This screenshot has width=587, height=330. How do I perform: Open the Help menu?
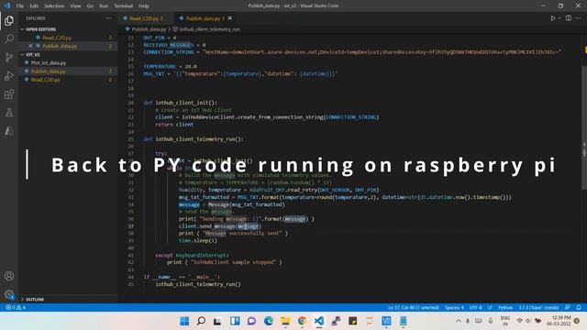tap(144, 6)
